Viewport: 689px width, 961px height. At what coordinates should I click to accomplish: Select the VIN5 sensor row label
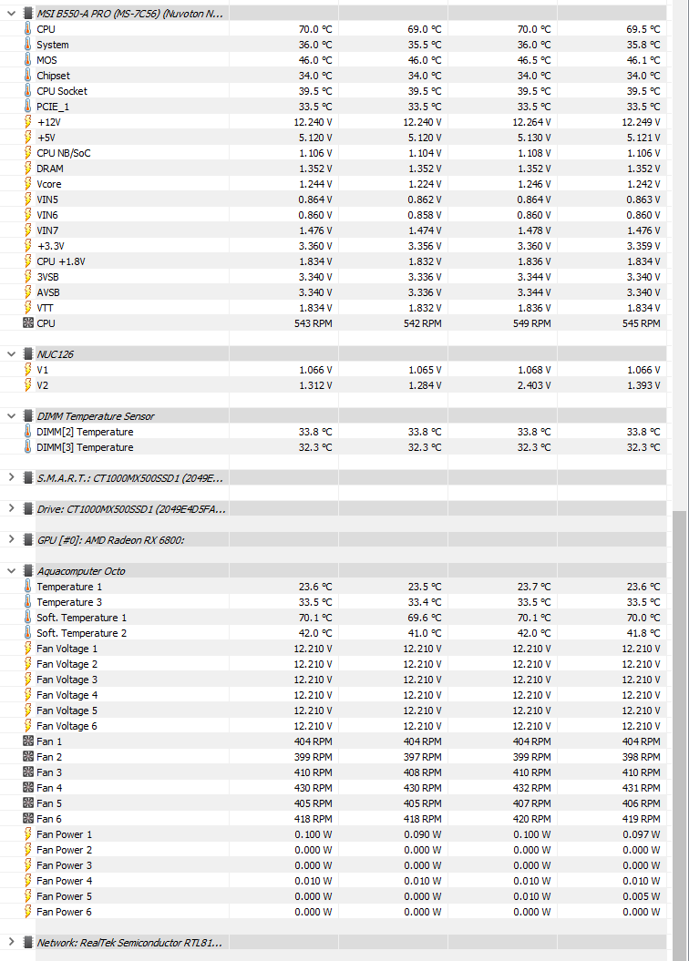(47, 199)
